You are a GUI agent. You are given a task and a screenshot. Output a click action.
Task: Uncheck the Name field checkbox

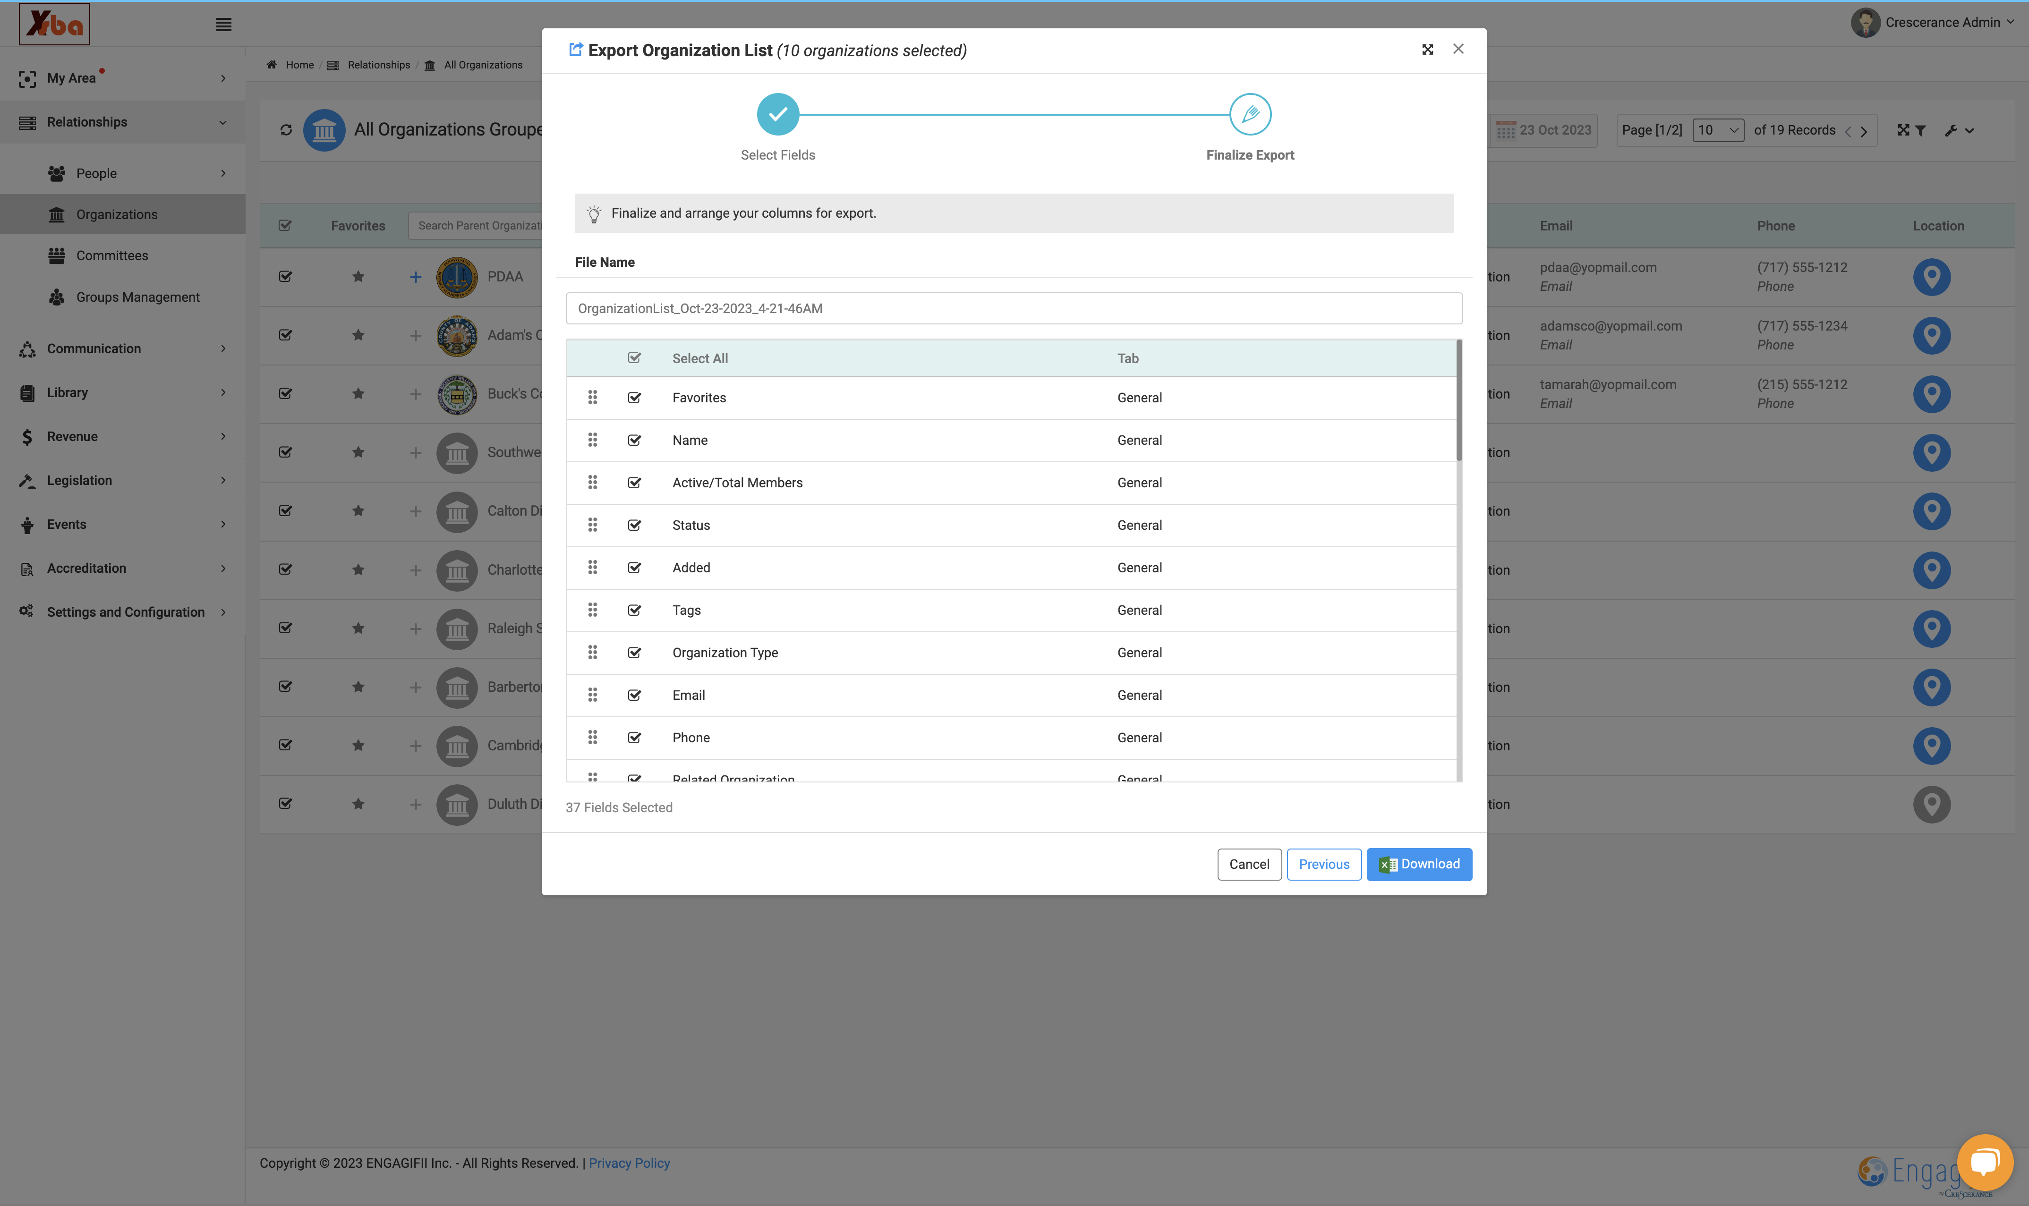pyautogui.click(x=635, y=441)
